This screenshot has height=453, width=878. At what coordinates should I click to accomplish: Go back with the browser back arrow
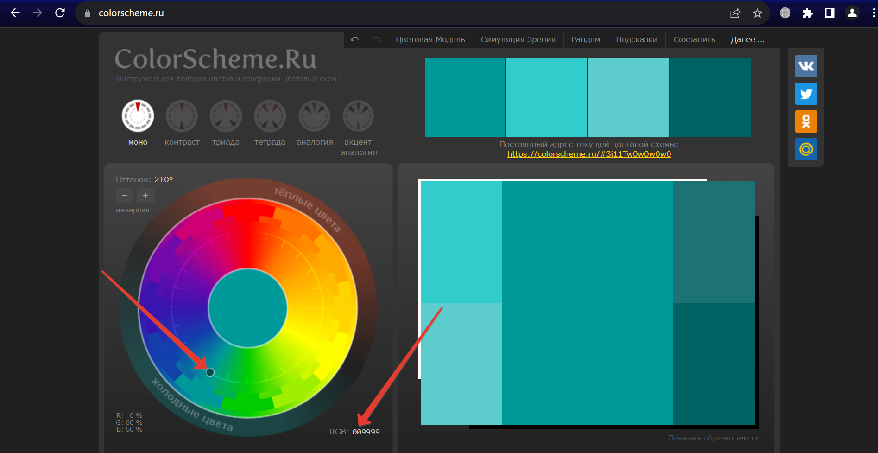[x=15, y=13]
